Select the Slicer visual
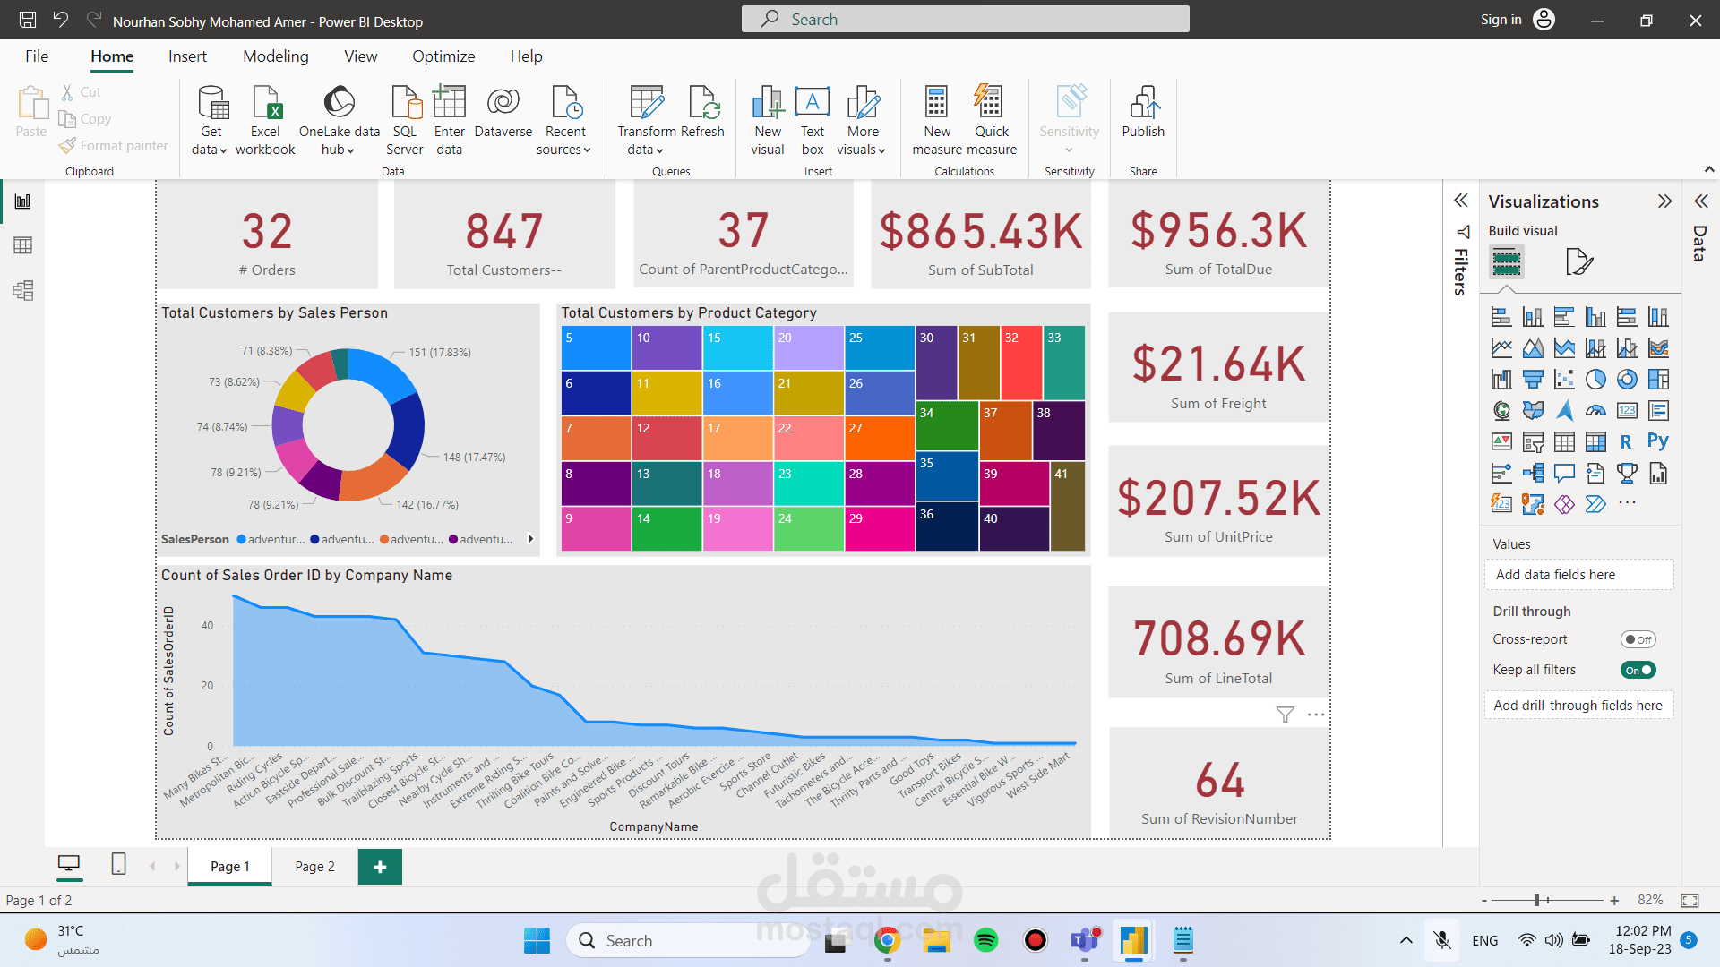 pyautogui.click(x=1533, y=442)
